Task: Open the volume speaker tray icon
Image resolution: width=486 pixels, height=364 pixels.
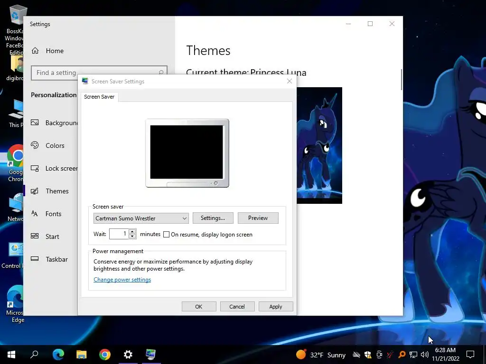Action: (x=425, y=355)
